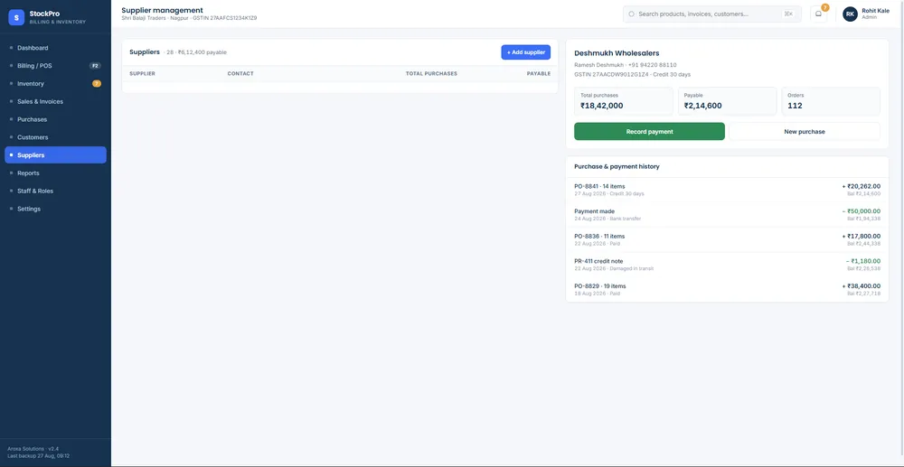Viewport: 904px width, 467px height.
Task: Click the Total purchases ₹18,42,000 card
Action: (x=623, y=101)
